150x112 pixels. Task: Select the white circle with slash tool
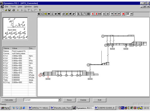pos(64,14)
